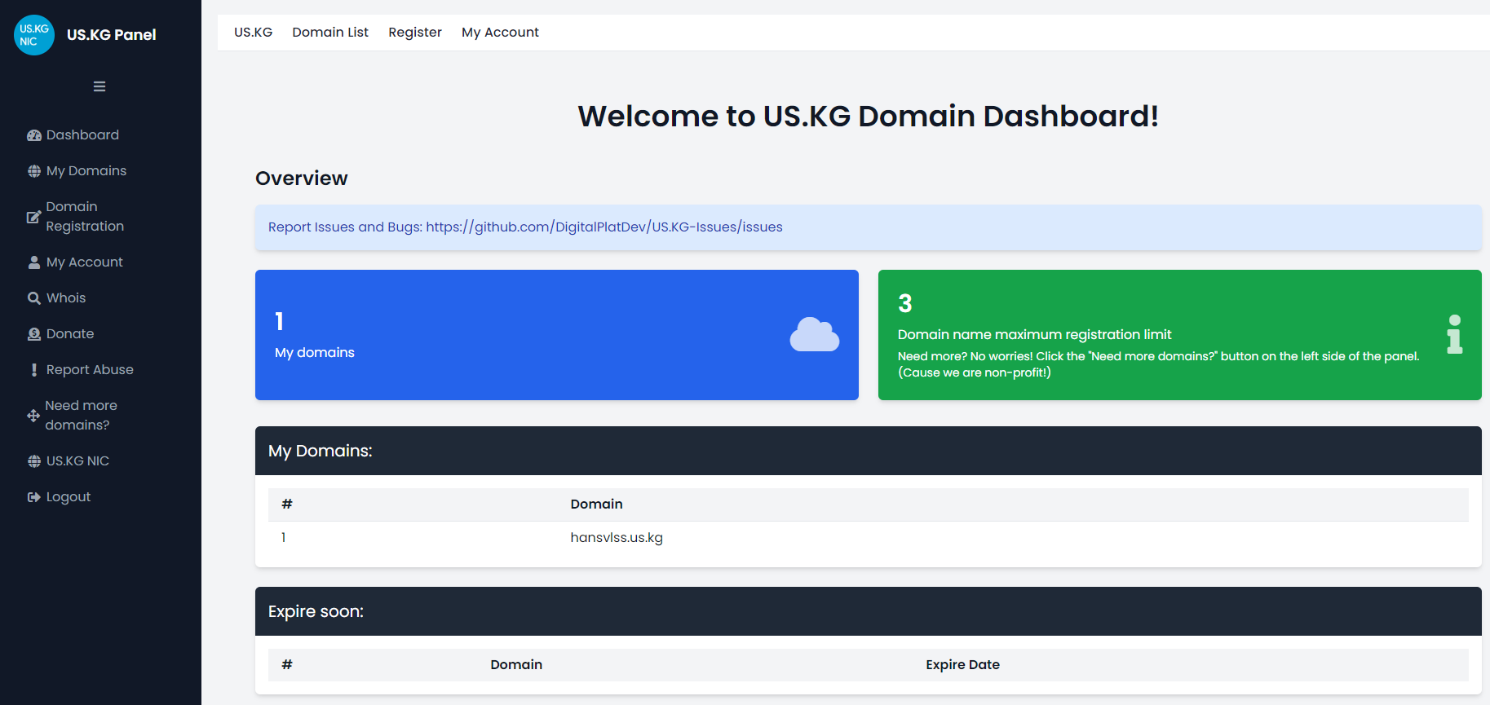Click the My Domains globe icon
The height and width of the screenshot is (705, 1490).
[34, 171]
